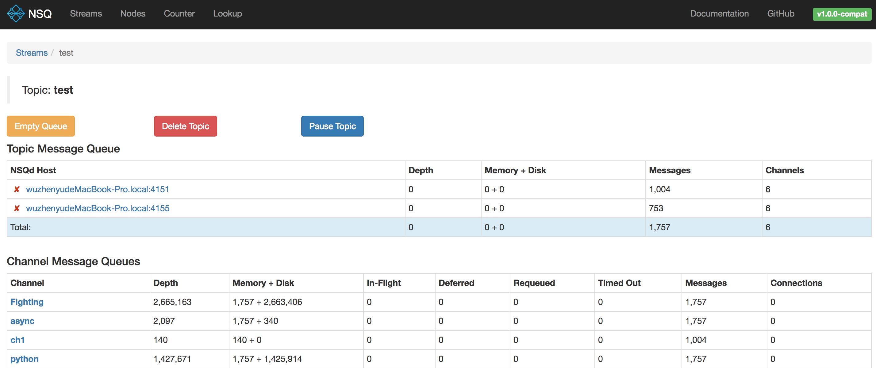Image resolution: width=876 pixels, height=368 pixels.
Task: Click the messages value '1,004' for host :4151
Action: [660, 190]
